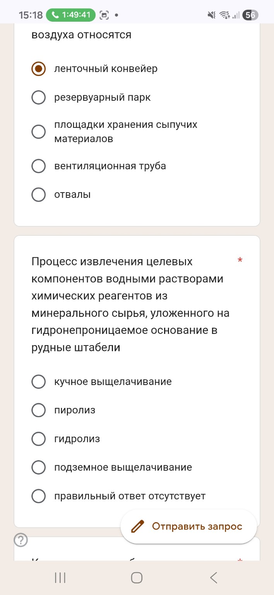
Task: Tap the battery percentage indicator showing 56
Action: 250,15
